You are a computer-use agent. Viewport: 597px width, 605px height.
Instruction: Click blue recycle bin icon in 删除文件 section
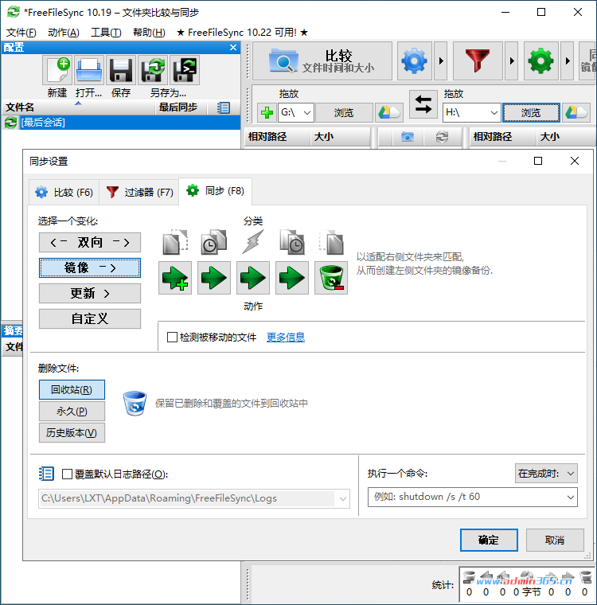pos(135,404)
